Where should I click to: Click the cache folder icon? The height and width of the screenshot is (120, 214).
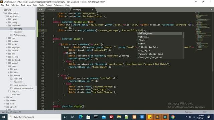click(9, 19)
